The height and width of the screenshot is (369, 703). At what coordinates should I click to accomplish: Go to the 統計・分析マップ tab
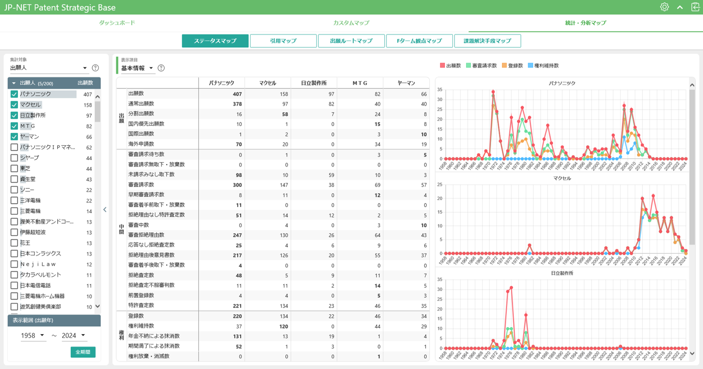[585, 23]
